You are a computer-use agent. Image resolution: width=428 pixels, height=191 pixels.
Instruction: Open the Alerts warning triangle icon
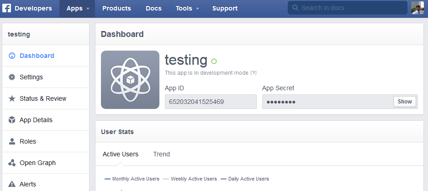coord(12,184)
